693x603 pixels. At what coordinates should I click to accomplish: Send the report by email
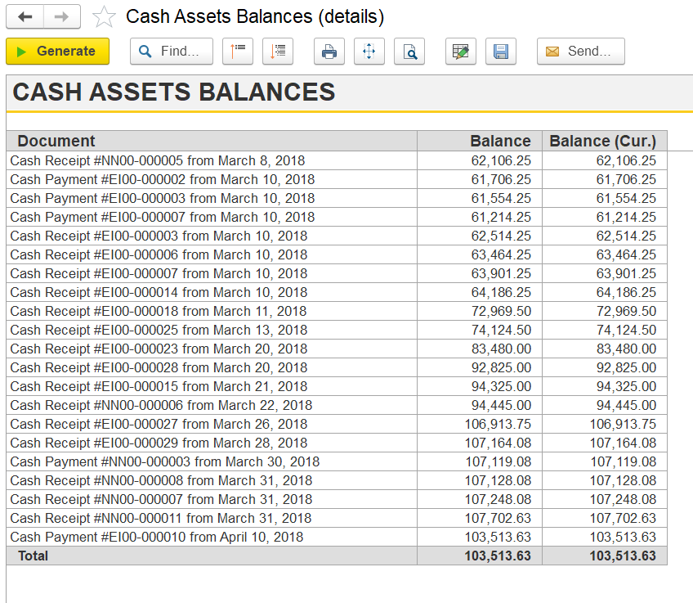[x=580, y=51]
